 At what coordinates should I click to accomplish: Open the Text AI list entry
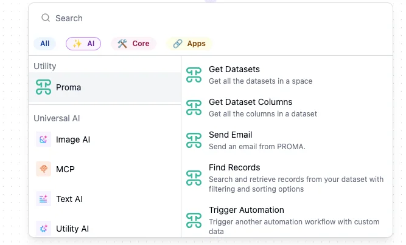pos(69,199)
